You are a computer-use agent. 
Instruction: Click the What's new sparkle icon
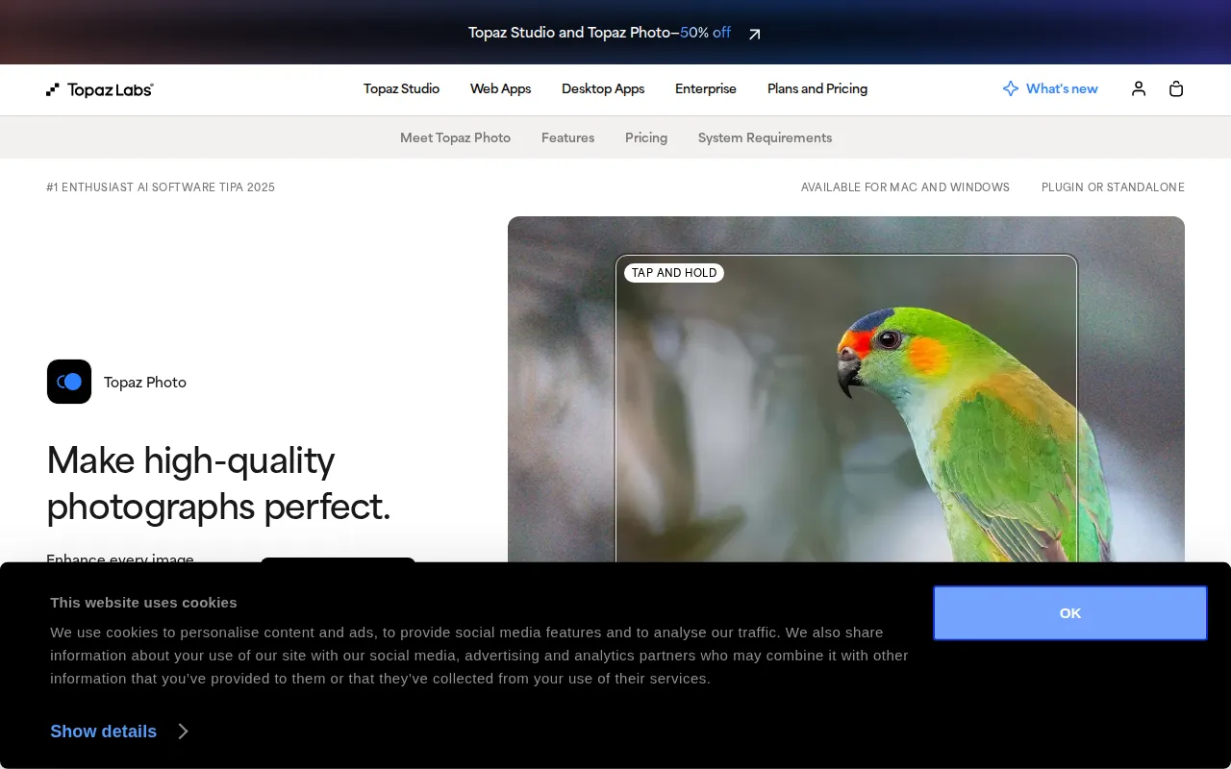click(1011, 88)
